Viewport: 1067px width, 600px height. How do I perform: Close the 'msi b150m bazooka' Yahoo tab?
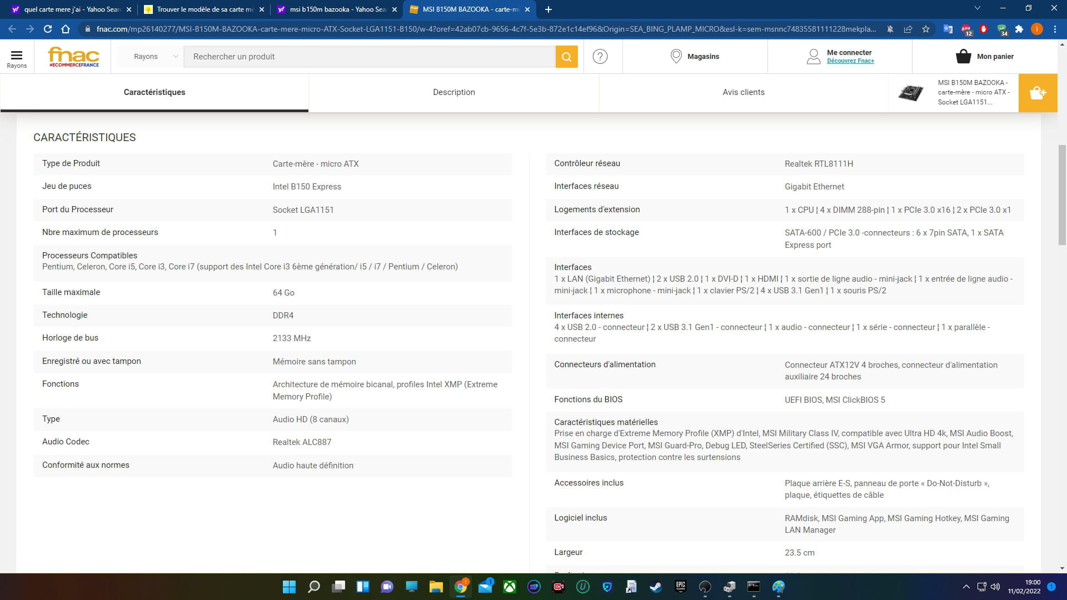(395, 9)
